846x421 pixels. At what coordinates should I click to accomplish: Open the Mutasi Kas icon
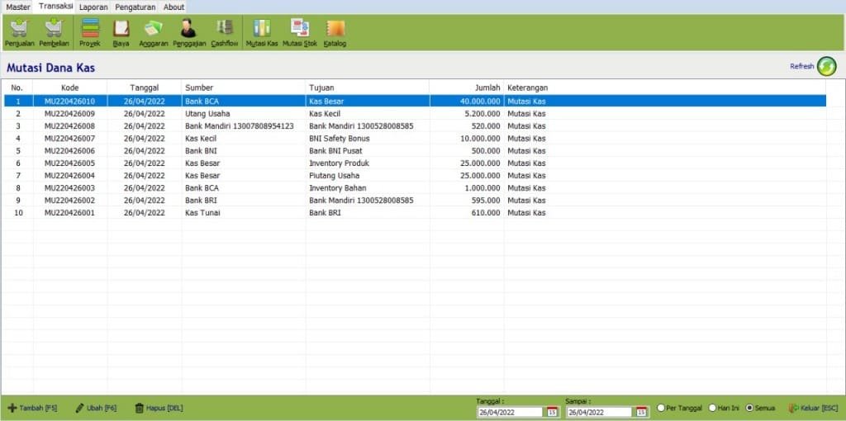tap(262, 33)
